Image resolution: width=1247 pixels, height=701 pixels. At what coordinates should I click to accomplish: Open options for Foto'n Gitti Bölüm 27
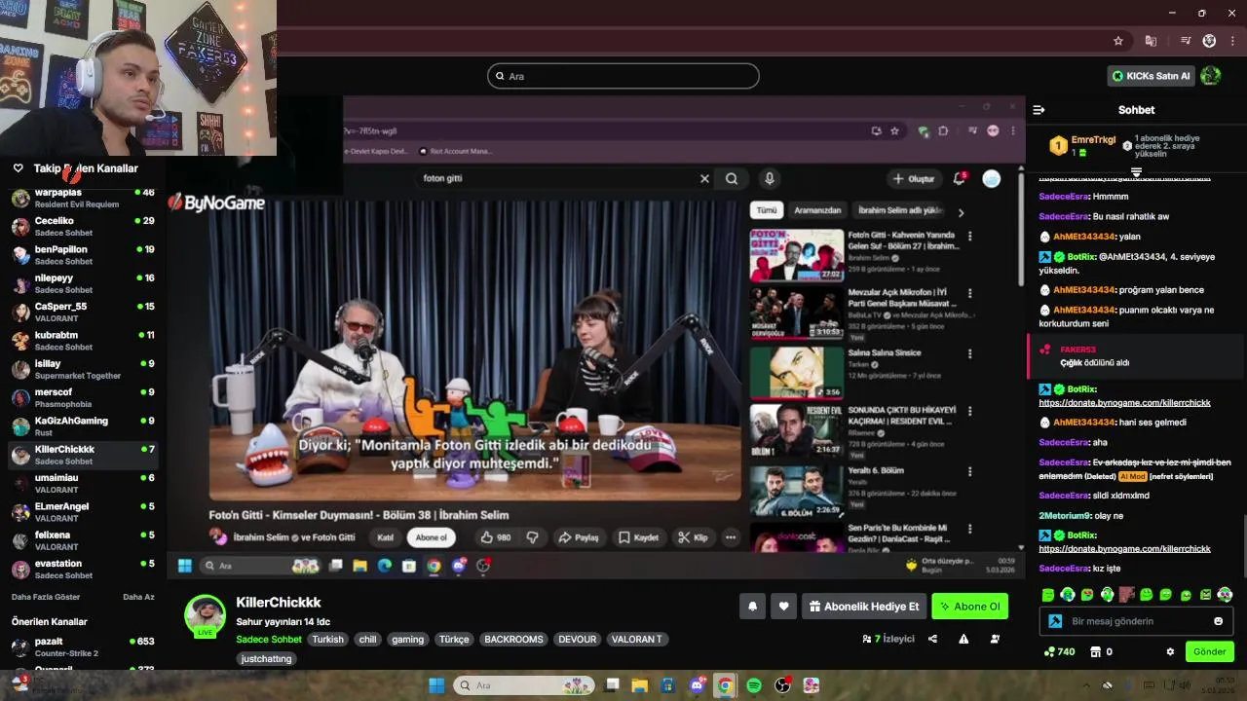coord(969,236)
